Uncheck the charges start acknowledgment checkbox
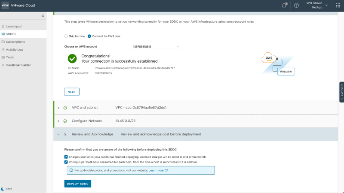The width and height of the screenshot is (344, 193). [x=66, y=157]
